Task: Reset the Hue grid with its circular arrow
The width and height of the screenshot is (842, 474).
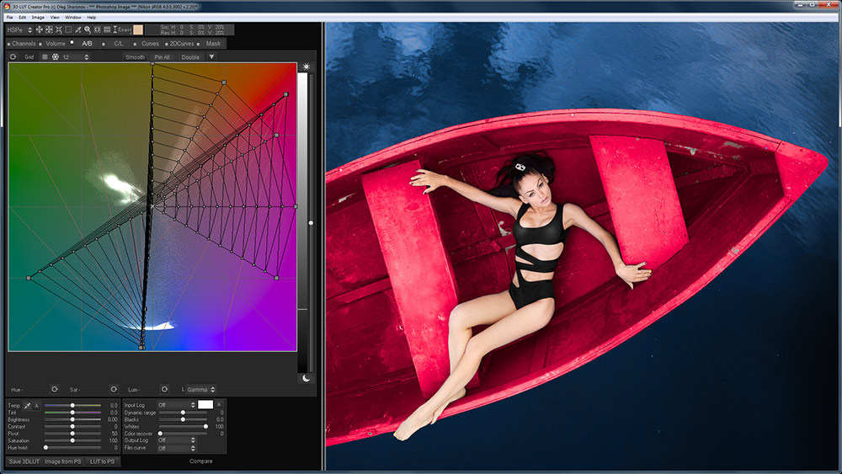Action: coord(54,389)
